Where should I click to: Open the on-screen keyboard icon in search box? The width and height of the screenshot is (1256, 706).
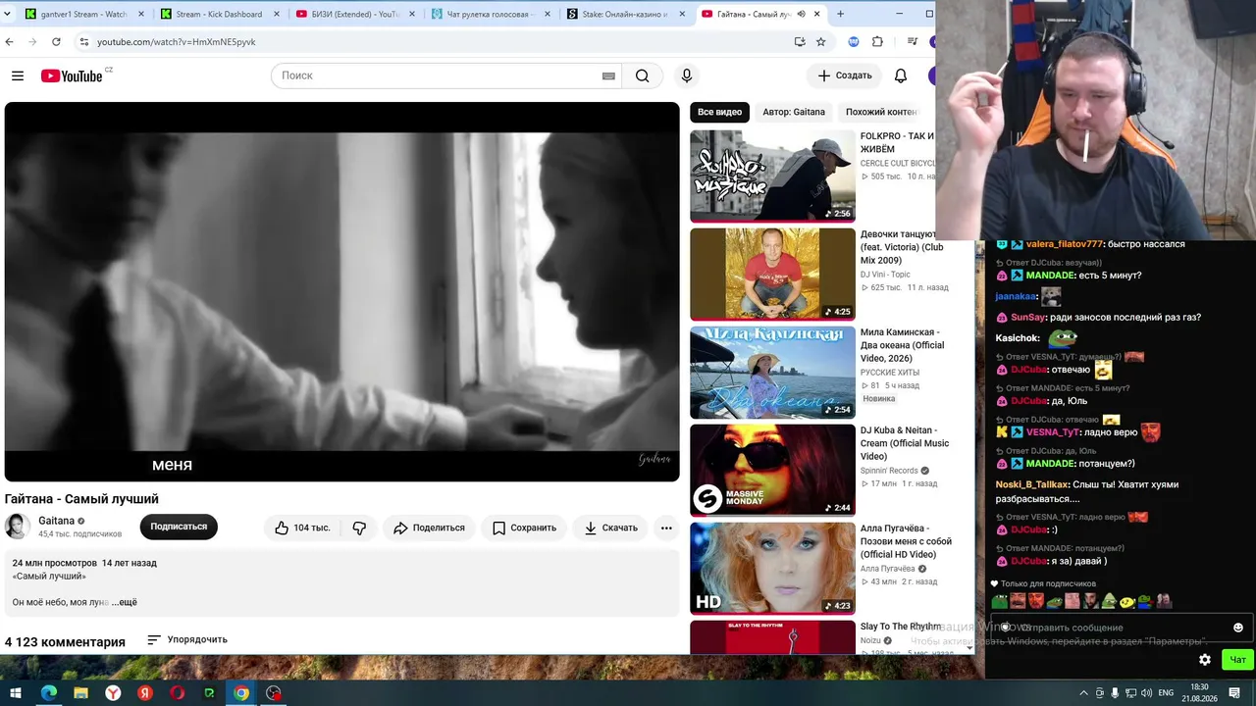[x=608, y=76]
